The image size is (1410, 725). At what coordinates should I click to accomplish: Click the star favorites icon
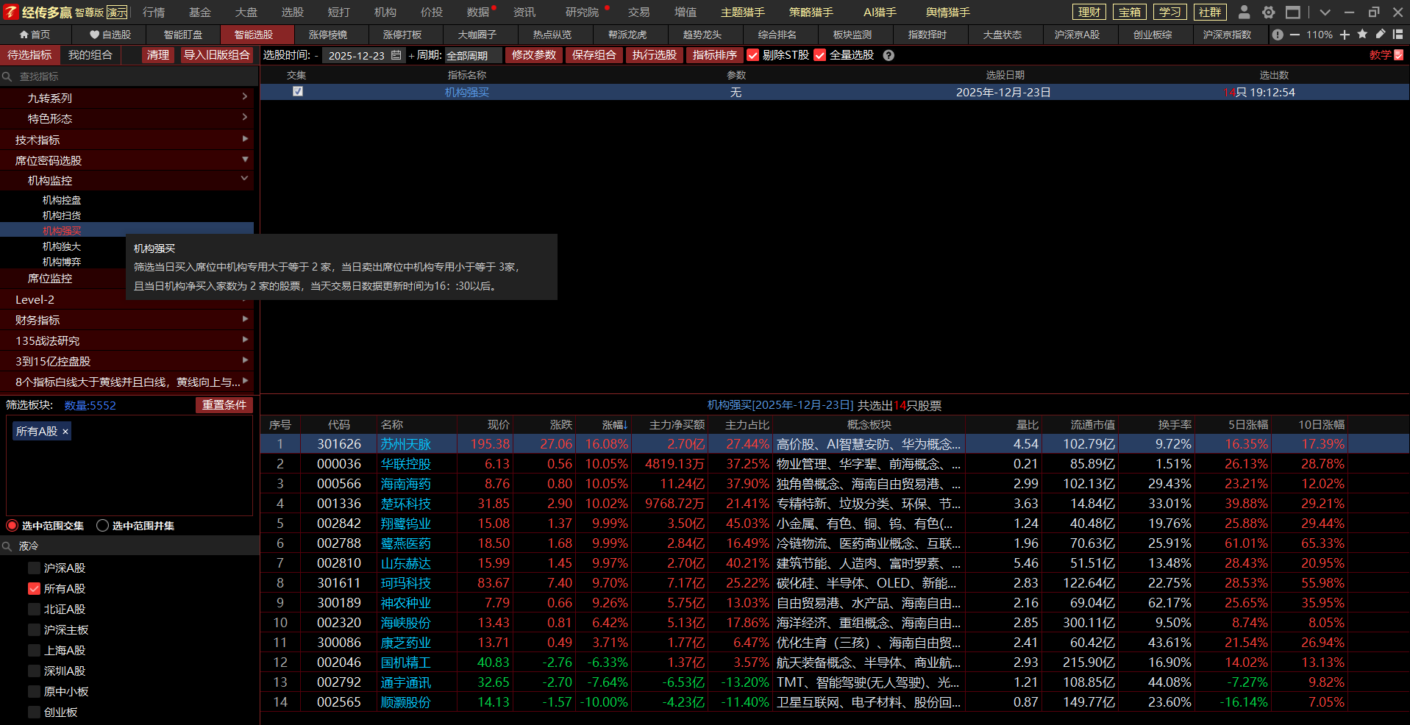coord(1362,35)
